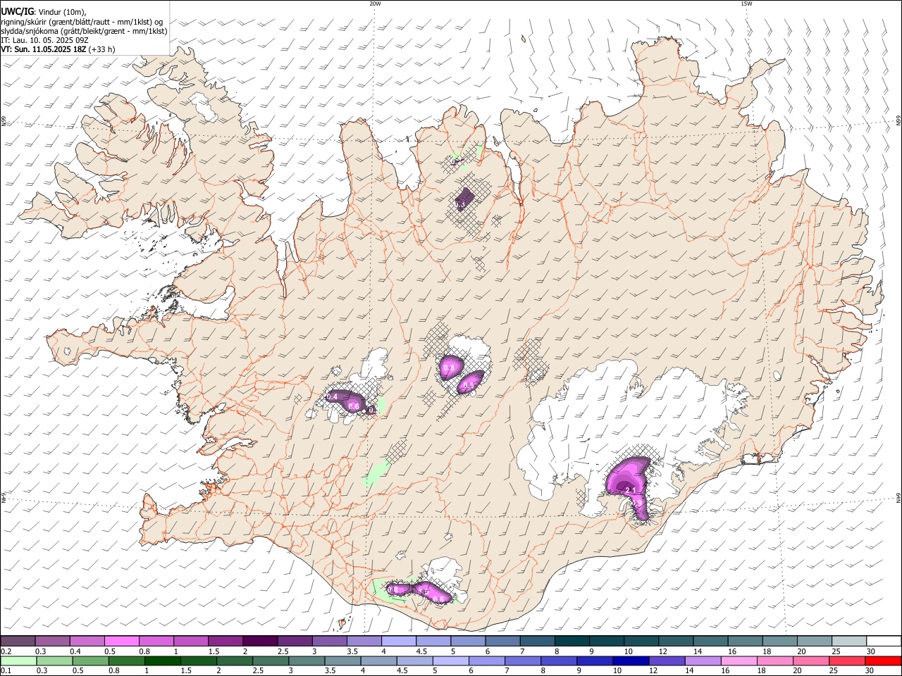The image size is (902, 676).
Task: Pick top legend row swatch labeled 1.5
Action: pyautogui.click(x=225, y=641)
